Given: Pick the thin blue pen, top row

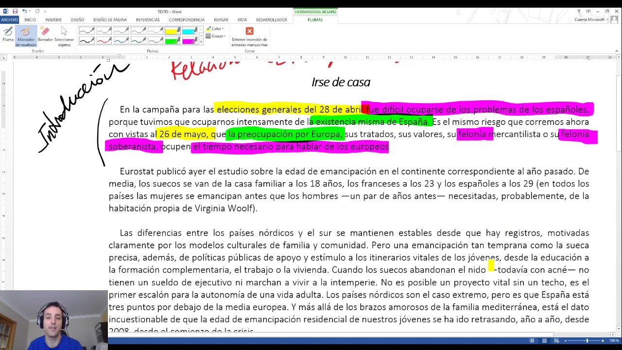Looking at the screenshot, I should point(121,32).
